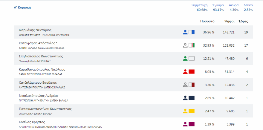Viewport: 263px width, 130px height.
Task: Click the red person icon for Καραθανασόπουλος Νικόλαος
Action: click(185, 72)
